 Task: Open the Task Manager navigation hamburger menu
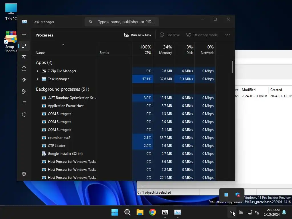tap(24, 35)
